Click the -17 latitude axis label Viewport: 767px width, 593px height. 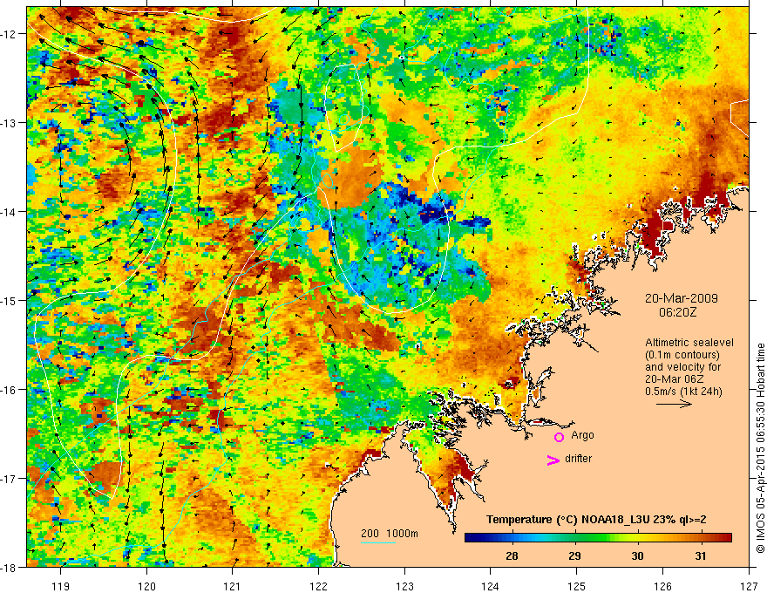(x=10, y=478)
